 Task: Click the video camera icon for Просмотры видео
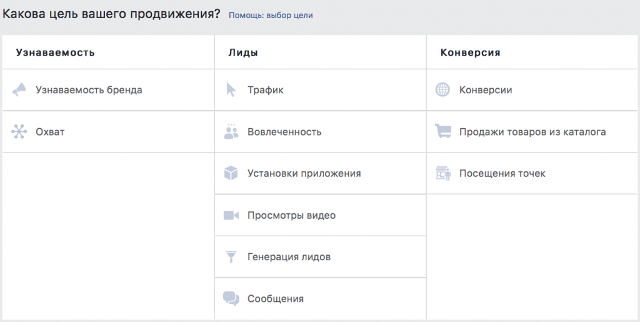click(231, 215)
